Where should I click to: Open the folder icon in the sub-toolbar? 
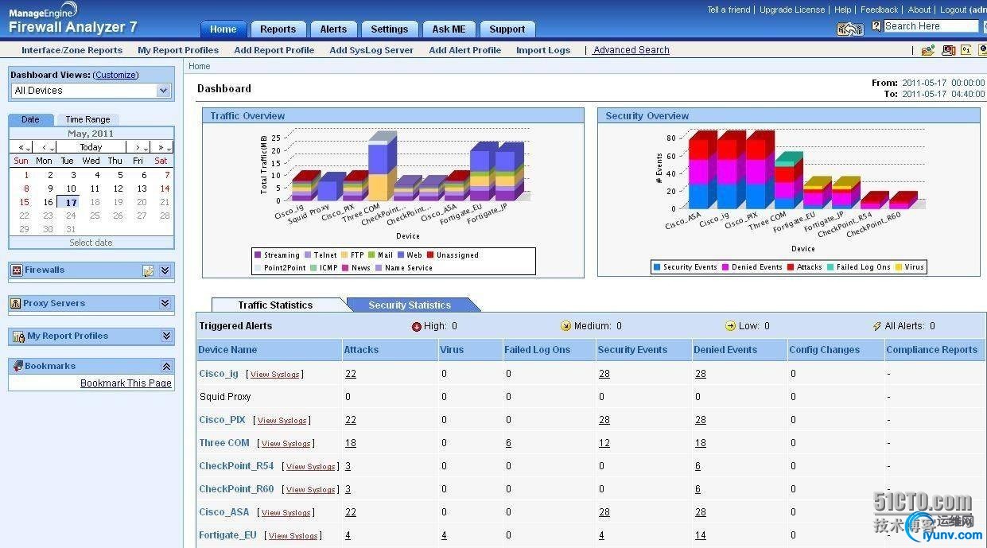pos(927,50)
